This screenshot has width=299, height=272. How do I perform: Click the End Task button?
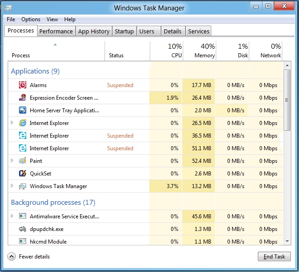pyautogui.click(x=274, y=257)
